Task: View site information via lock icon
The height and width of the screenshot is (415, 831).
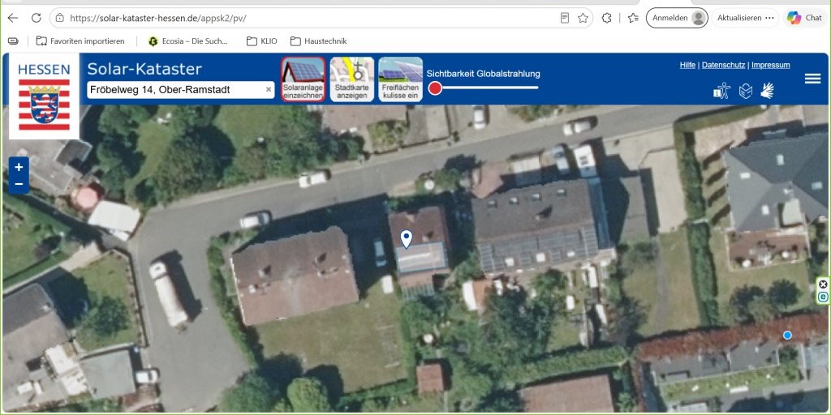Action: 60,18
